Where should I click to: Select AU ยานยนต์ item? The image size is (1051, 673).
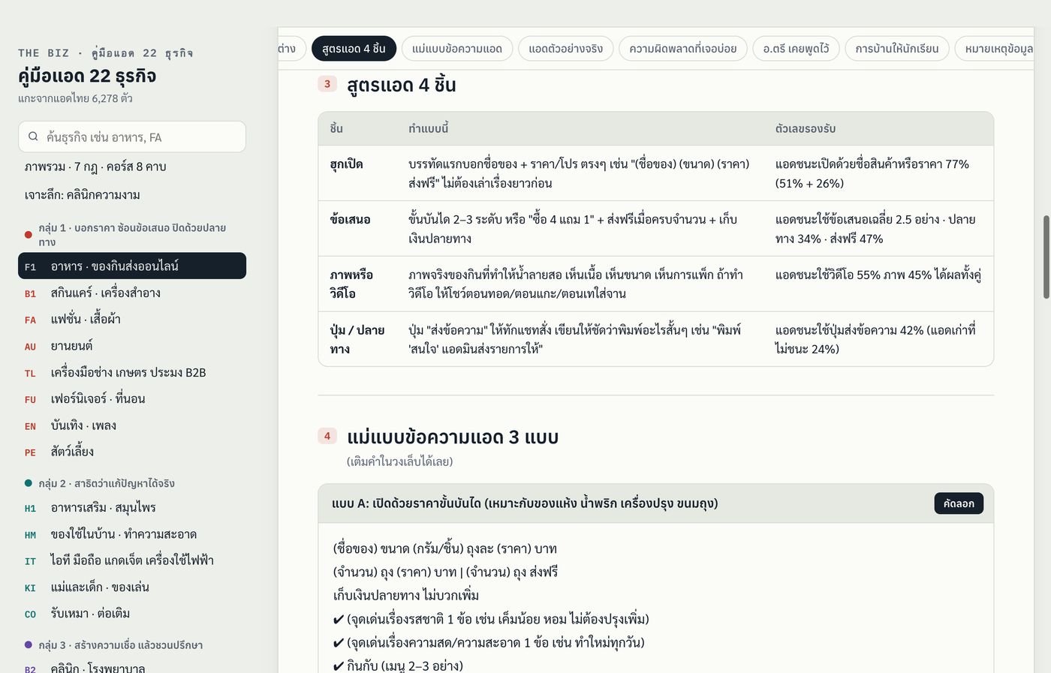132,346
